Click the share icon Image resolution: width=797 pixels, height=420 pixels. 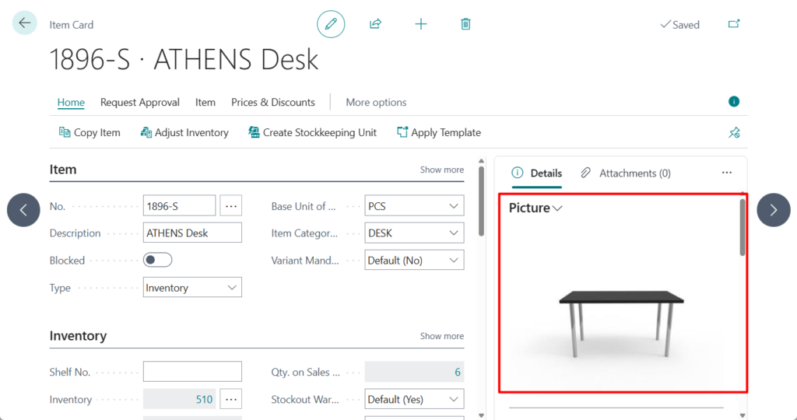pos(375,24)
